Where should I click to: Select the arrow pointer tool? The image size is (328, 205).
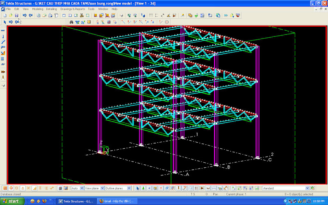5,22
